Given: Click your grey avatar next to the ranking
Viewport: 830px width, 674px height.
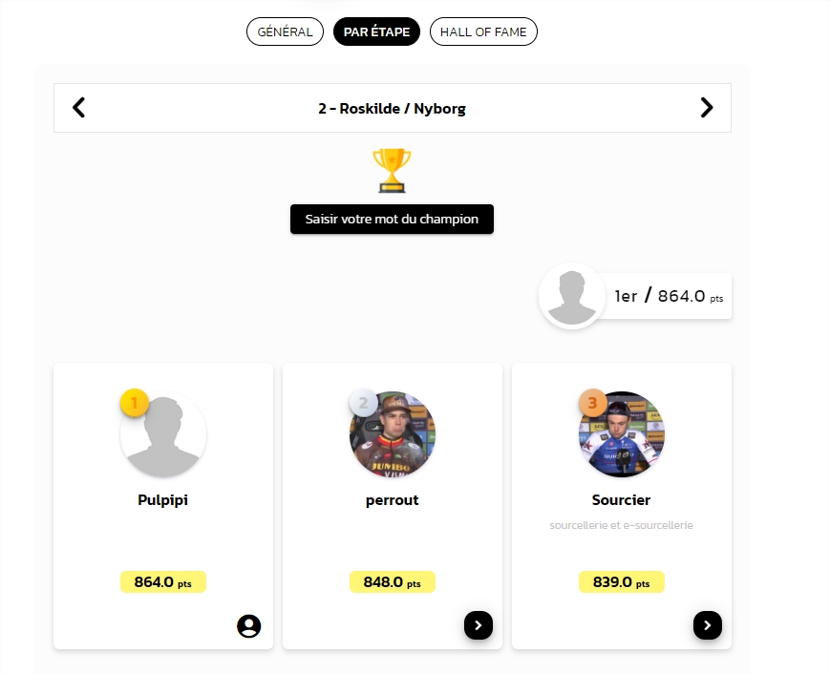Looking at the screenshot, I should pos(571,296).
